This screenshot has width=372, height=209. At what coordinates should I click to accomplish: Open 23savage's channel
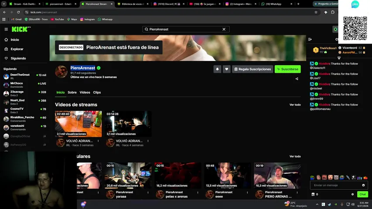[x=25, y=93]
